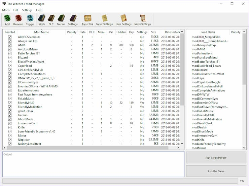
Task: Open the Edit menu
Action: [16, 10]
